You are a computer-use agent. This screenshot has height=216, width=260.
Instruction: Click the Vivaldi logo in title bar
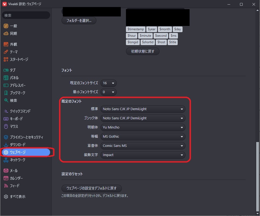tap(5, 4)
